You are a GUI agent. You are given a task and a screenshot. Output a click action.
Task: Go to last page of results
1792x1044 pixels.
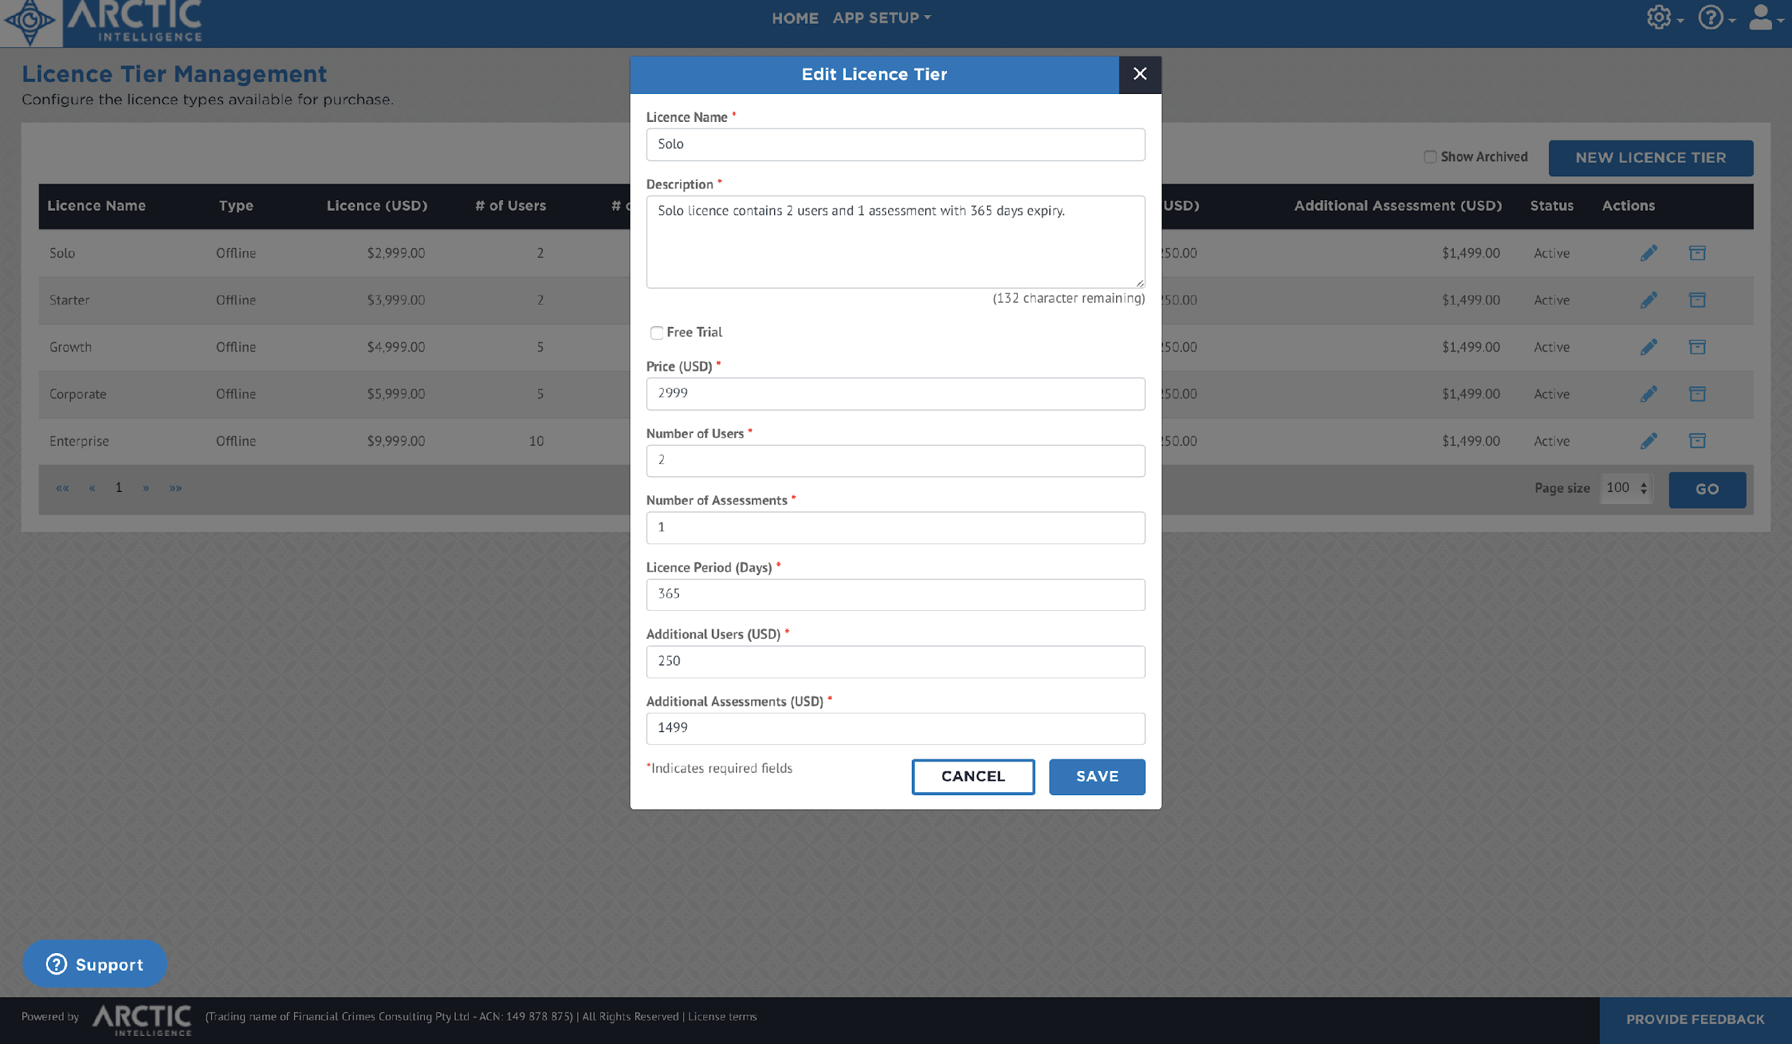176,488
